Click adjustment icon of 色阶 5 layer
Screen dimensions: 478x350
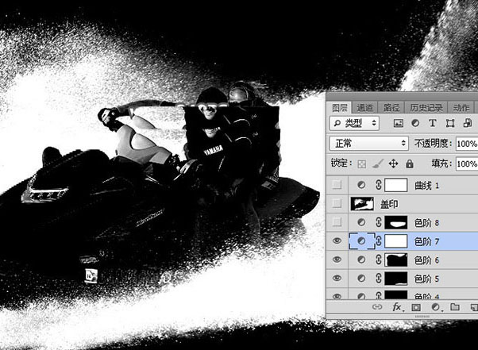coord(361,279)
